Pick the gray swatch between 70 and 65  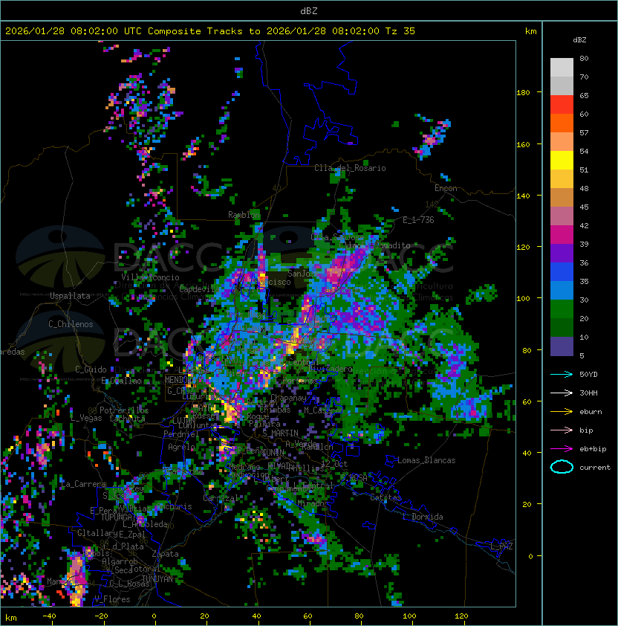(x=562, y=85)
